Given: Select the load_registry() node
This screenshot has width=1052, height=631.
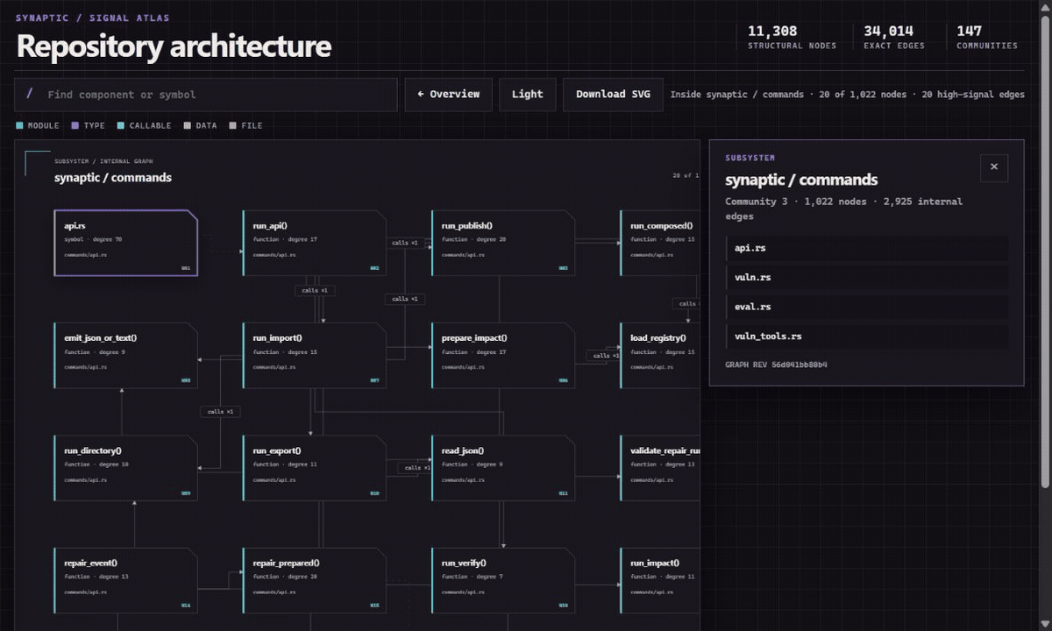Looking at the screenshot, I should pos(660,355).
